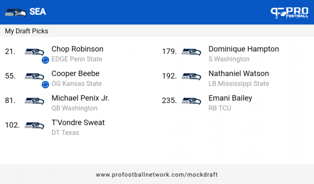
Task: Click the Seahawks logo beside pick 179
Action: coord(191,52)
